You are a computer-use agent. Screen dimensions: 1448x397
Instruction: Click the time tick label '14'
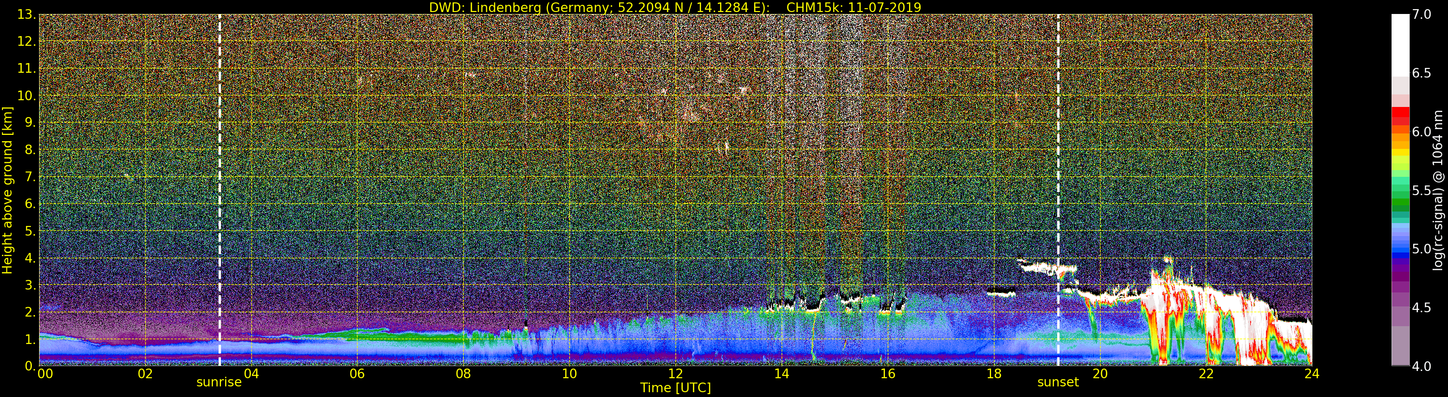pyautogui.click(x=781, y=374)
